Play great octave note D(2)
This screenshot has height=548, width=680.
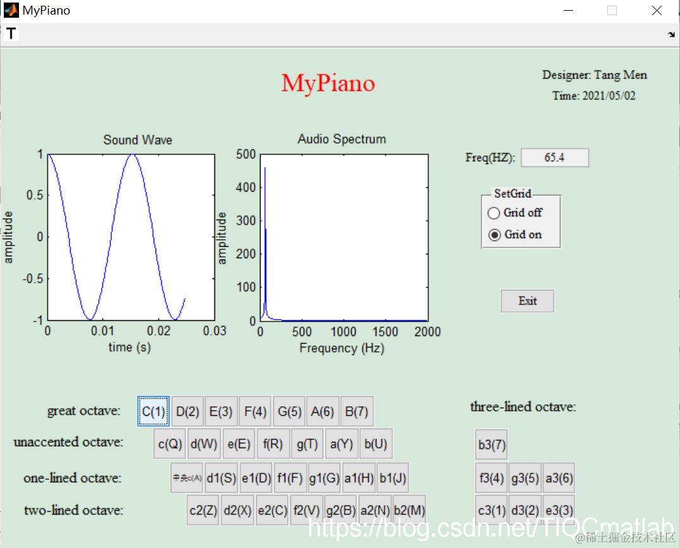tap(187, 411)
